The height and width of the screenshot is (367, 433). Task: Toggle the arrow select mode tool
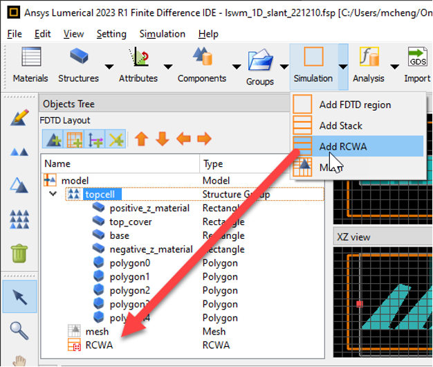point(19,296)
